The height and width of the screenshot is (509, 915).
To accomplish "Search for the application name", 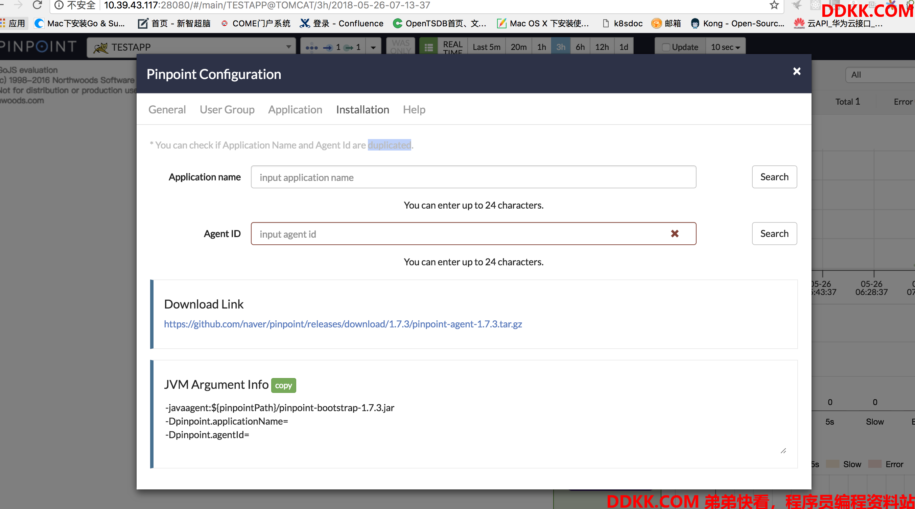I will (x=774, y=177).
